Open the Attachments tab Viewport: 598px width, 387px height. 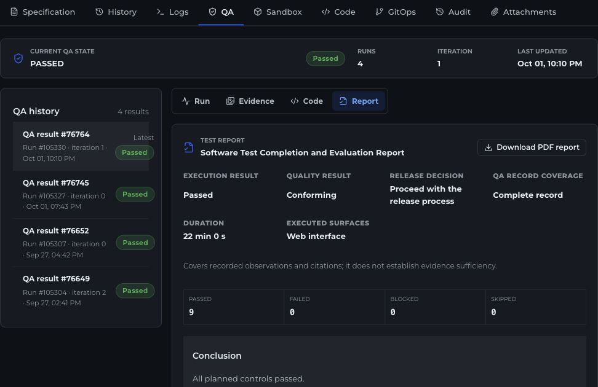click(x=523, y=12)
